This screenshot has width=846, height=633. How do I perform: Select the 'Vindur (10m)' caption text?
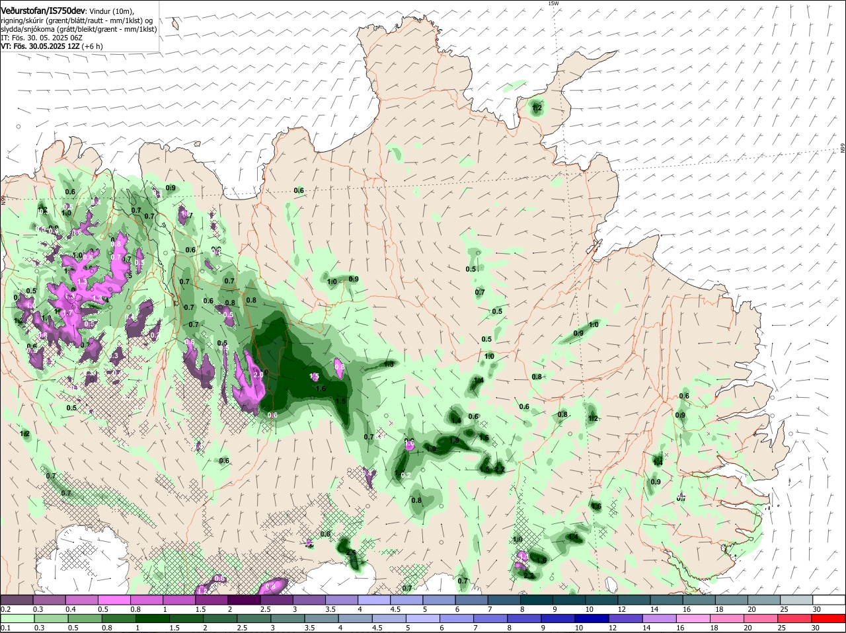pos(112,12)
